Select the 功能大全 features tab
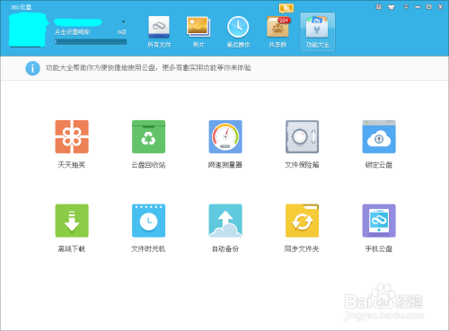449x331 pixels. click(318, 32)
